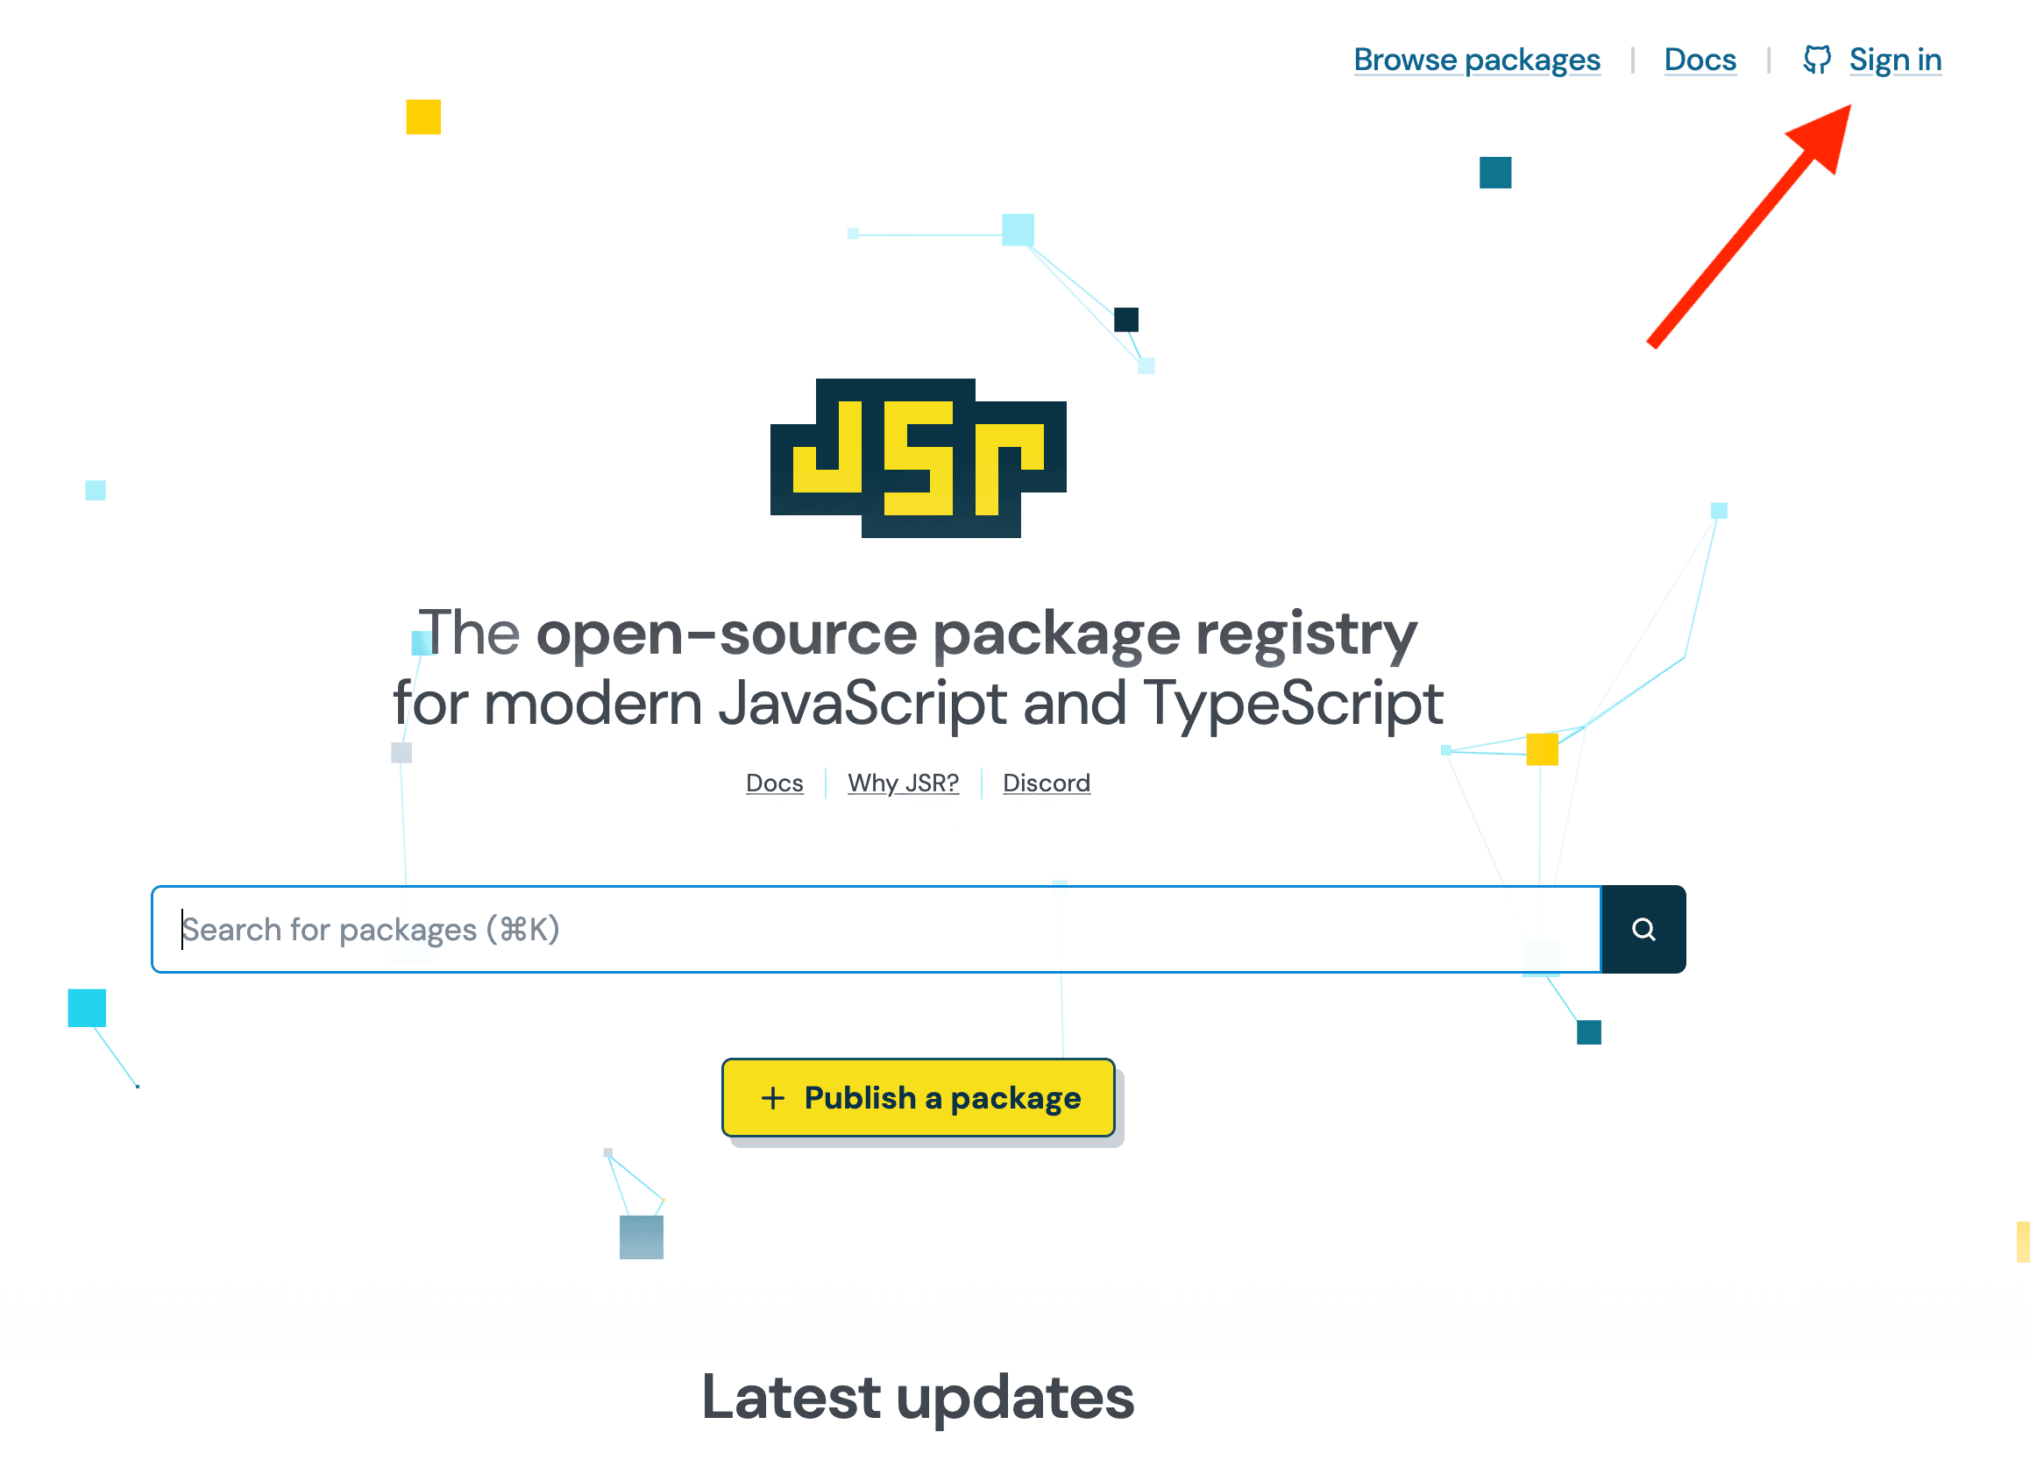Screen dimensions: 2030x1474
Task: Open the Discord link
Action: 1047,783
